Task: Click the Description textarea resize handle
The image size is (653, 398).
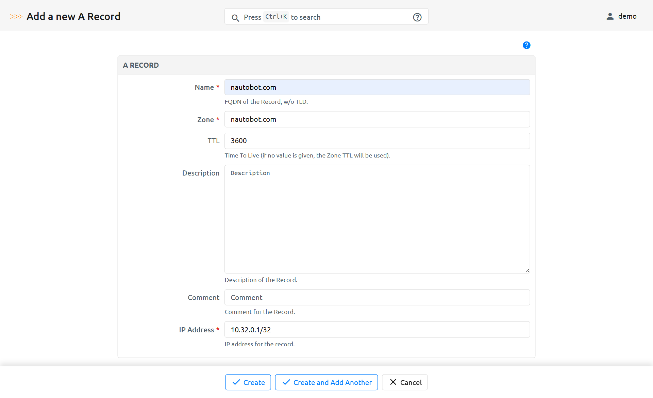Action: click(527, 271)
